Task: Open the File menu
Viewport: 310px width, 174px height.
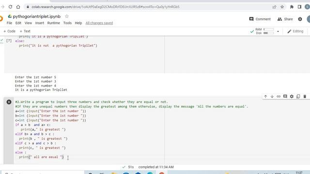Action: 9,23
